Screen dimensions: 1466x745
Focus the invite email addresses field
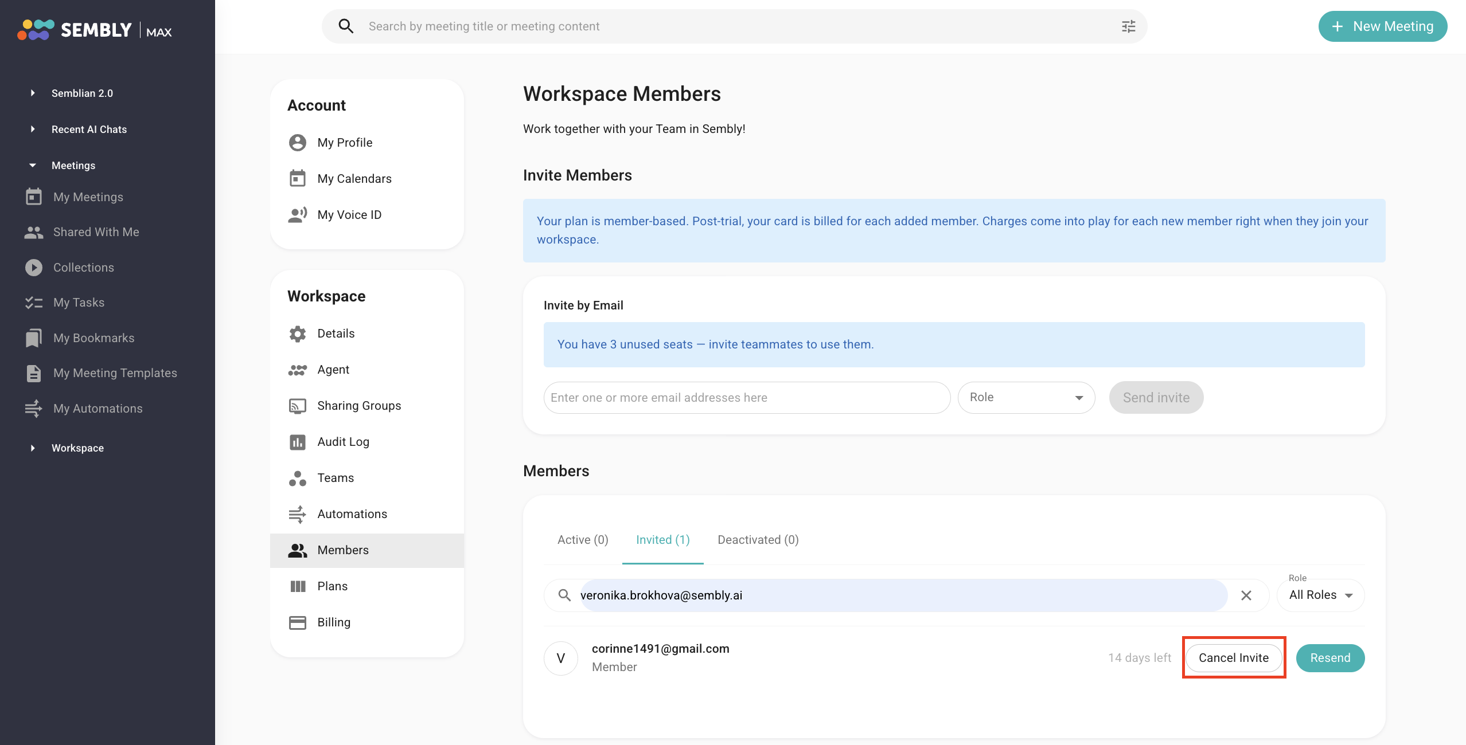[747, 398]
